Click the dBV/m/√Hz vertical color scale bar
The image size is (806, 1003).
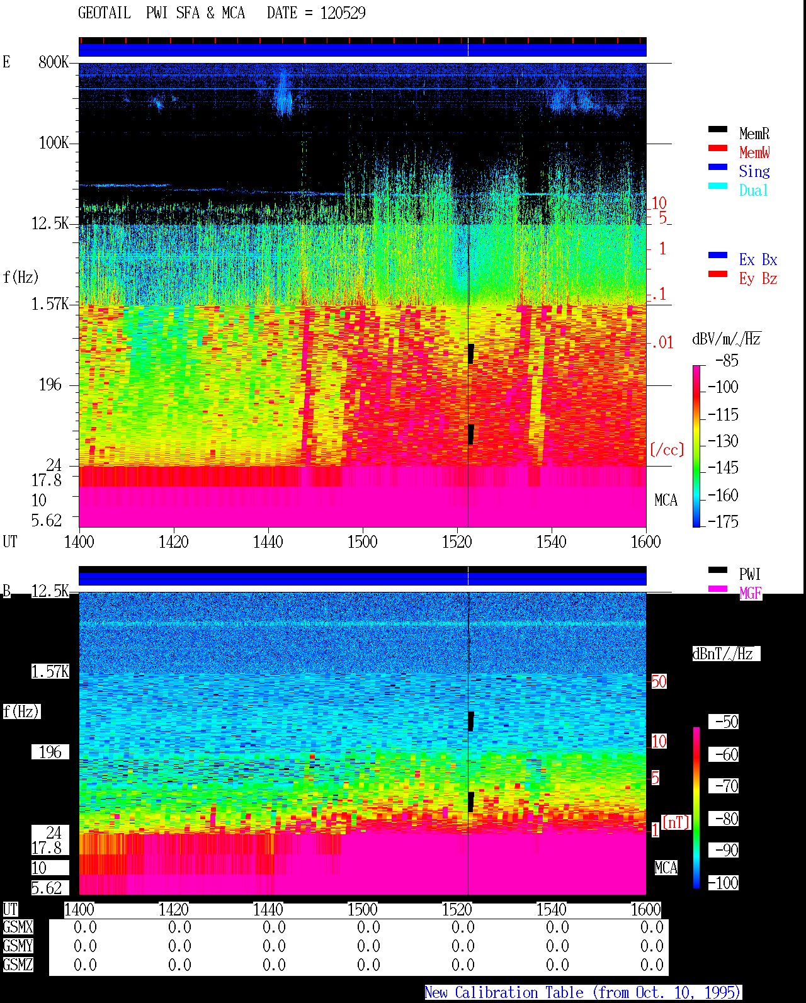[696, 446]
